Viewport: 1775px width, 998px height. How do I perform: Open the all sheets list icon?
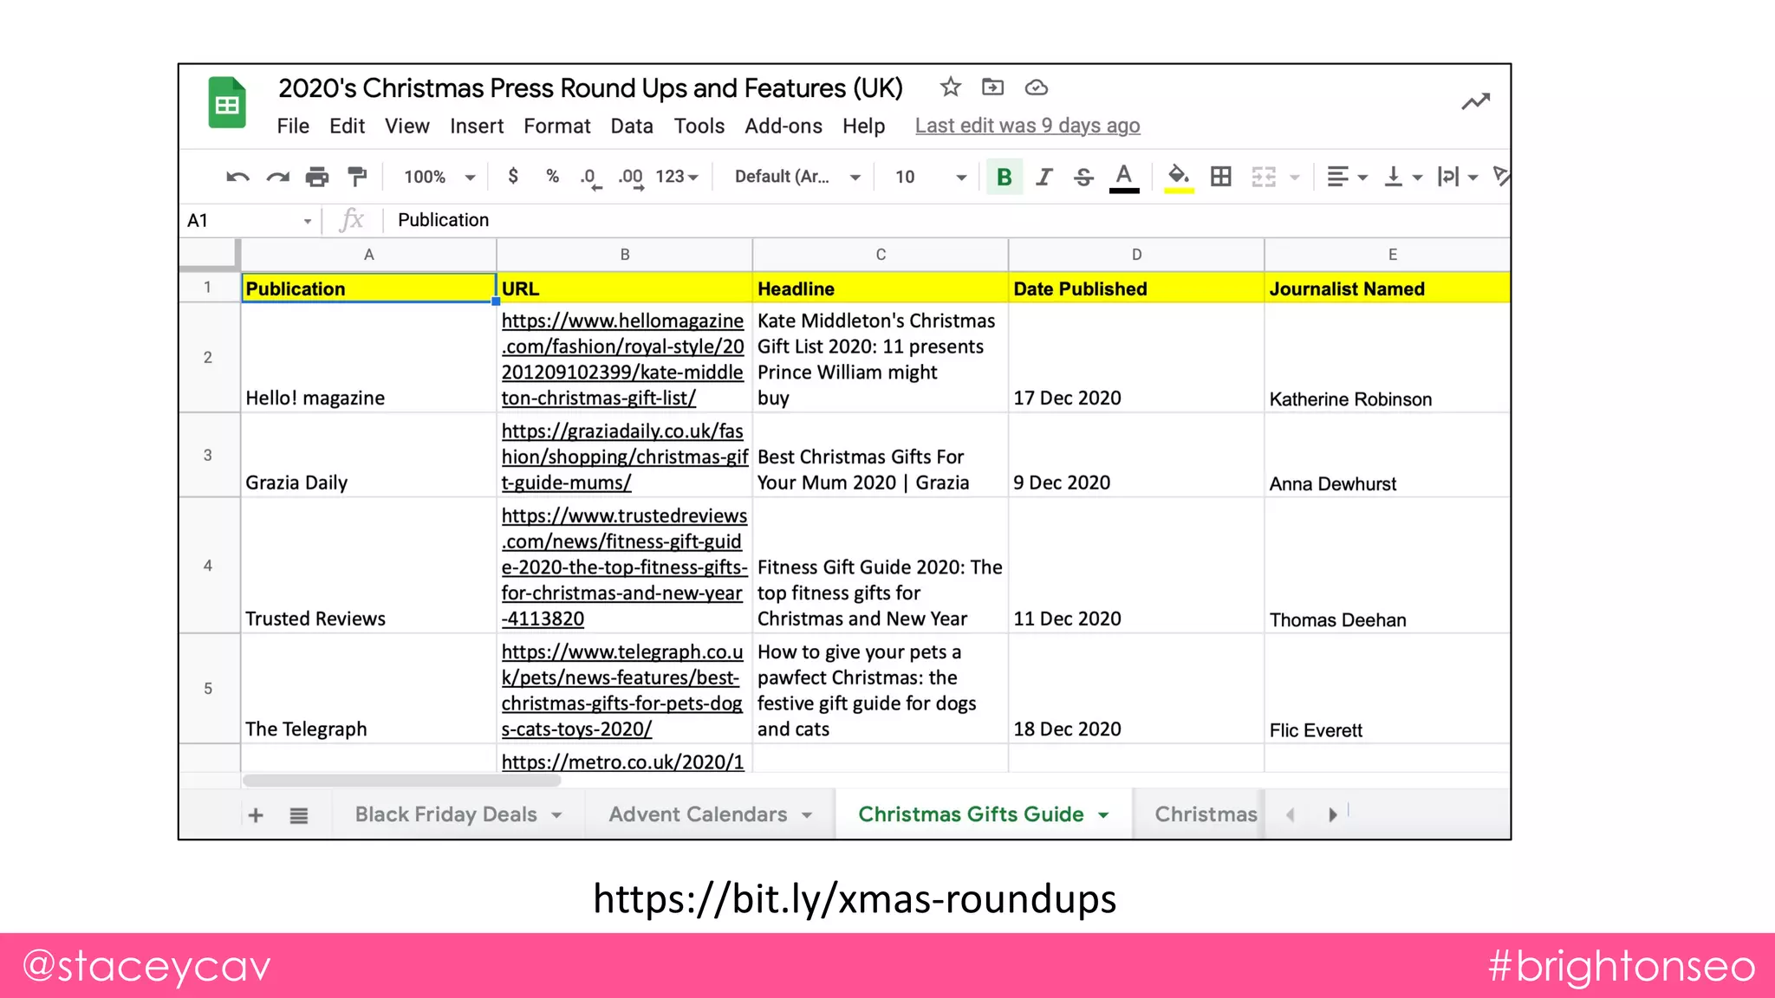[x=299, y=815]
